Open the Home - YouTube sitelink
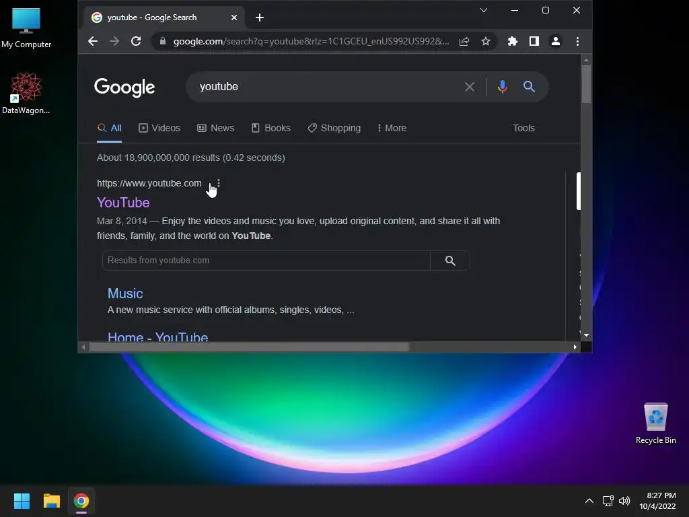689x517 pixels. coord(157,337)
